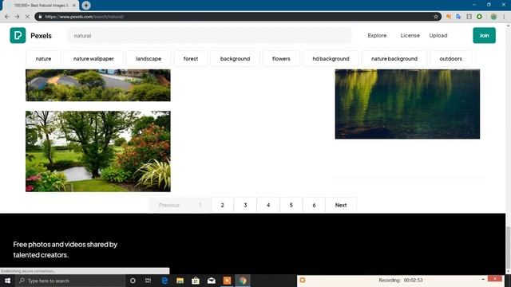The height and width of the screenshot is (287, 511).
Task: Click the browser back arrow
Action: coord(7,17)
